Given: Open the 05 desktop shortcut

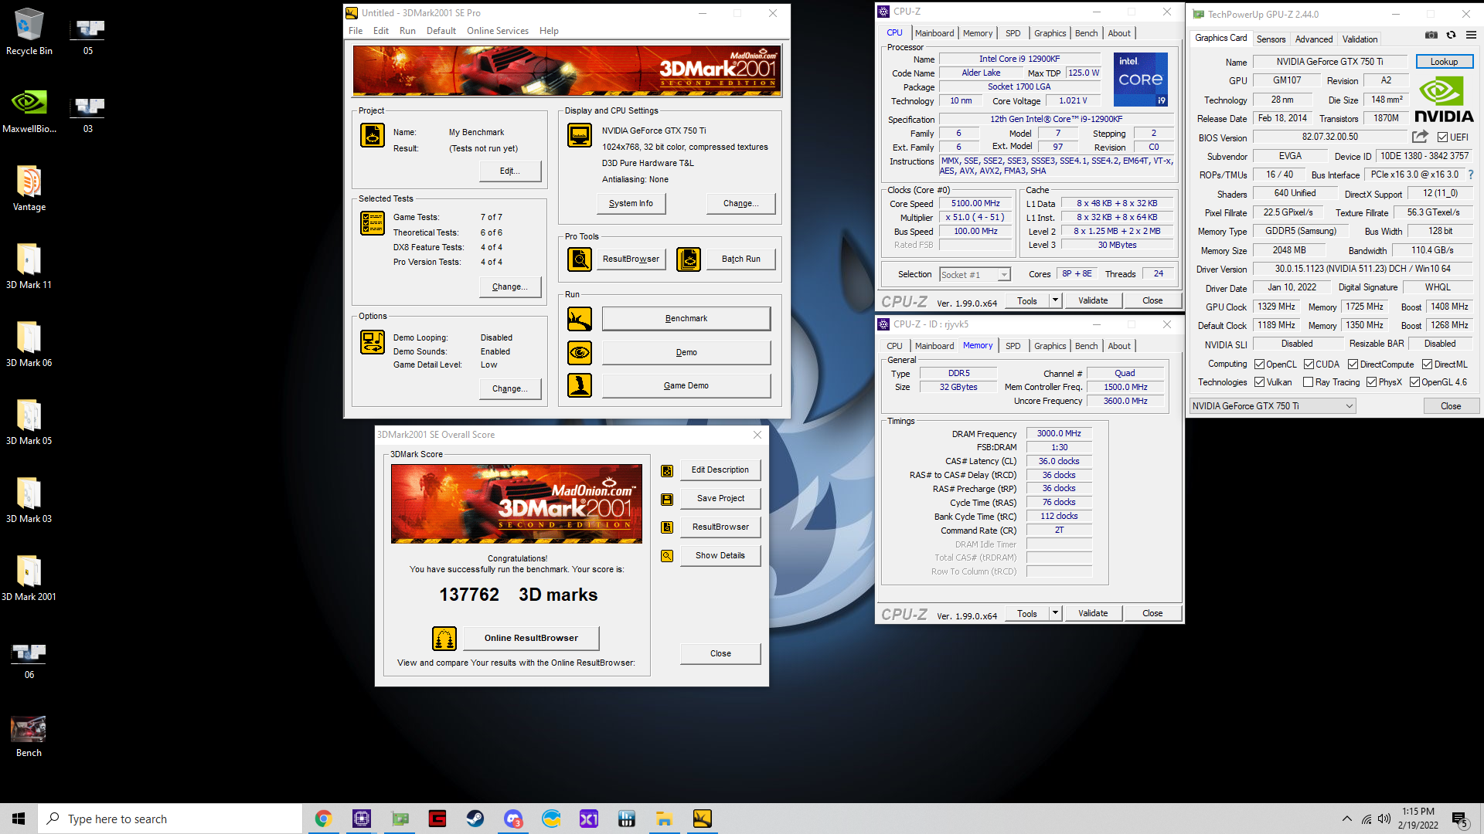Looking at the screenshot, I should (88, 36).
